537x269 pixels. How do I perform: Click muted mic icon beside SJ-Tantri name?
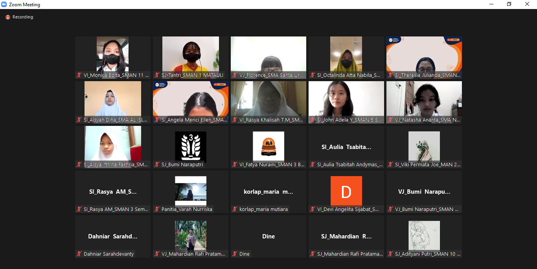coord(157,75)
